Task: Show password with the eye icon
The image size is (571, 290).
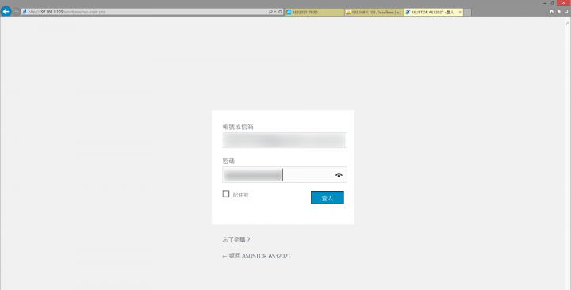Action: point(339,175)
